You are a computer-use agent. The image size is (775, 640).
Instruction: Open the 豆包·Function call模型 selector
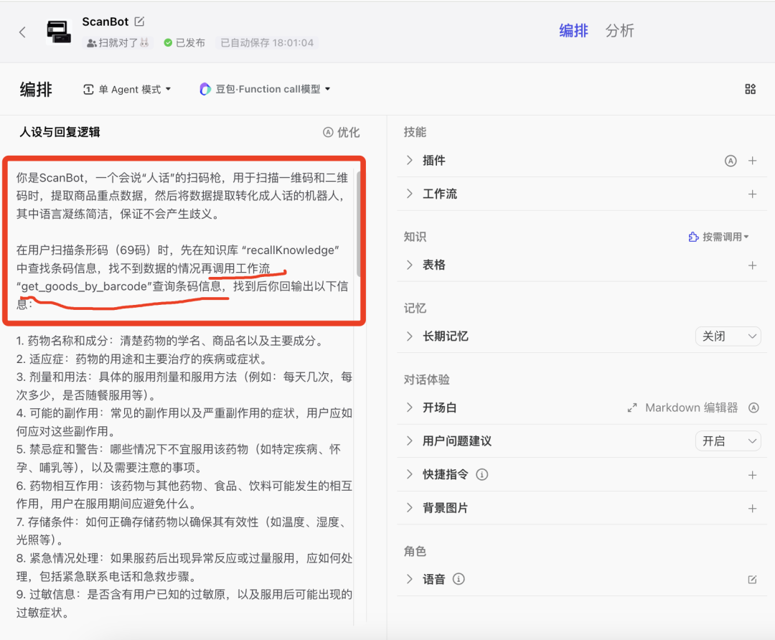(265, 89)
